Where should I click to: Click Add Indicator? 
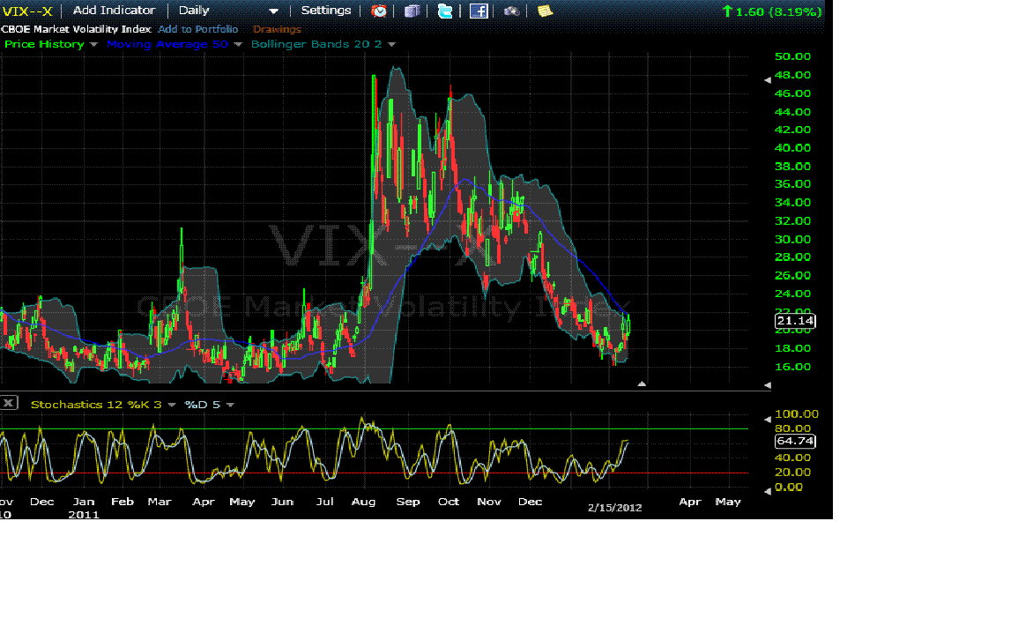tap(115, 11)
